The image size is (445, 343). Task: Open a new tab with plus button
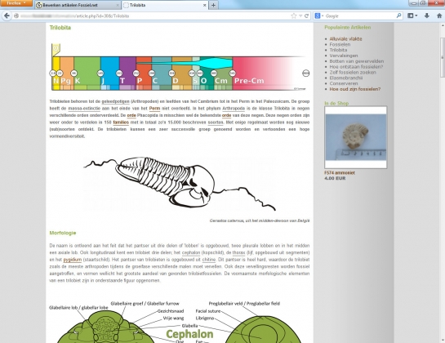click(x=213, y=5)
